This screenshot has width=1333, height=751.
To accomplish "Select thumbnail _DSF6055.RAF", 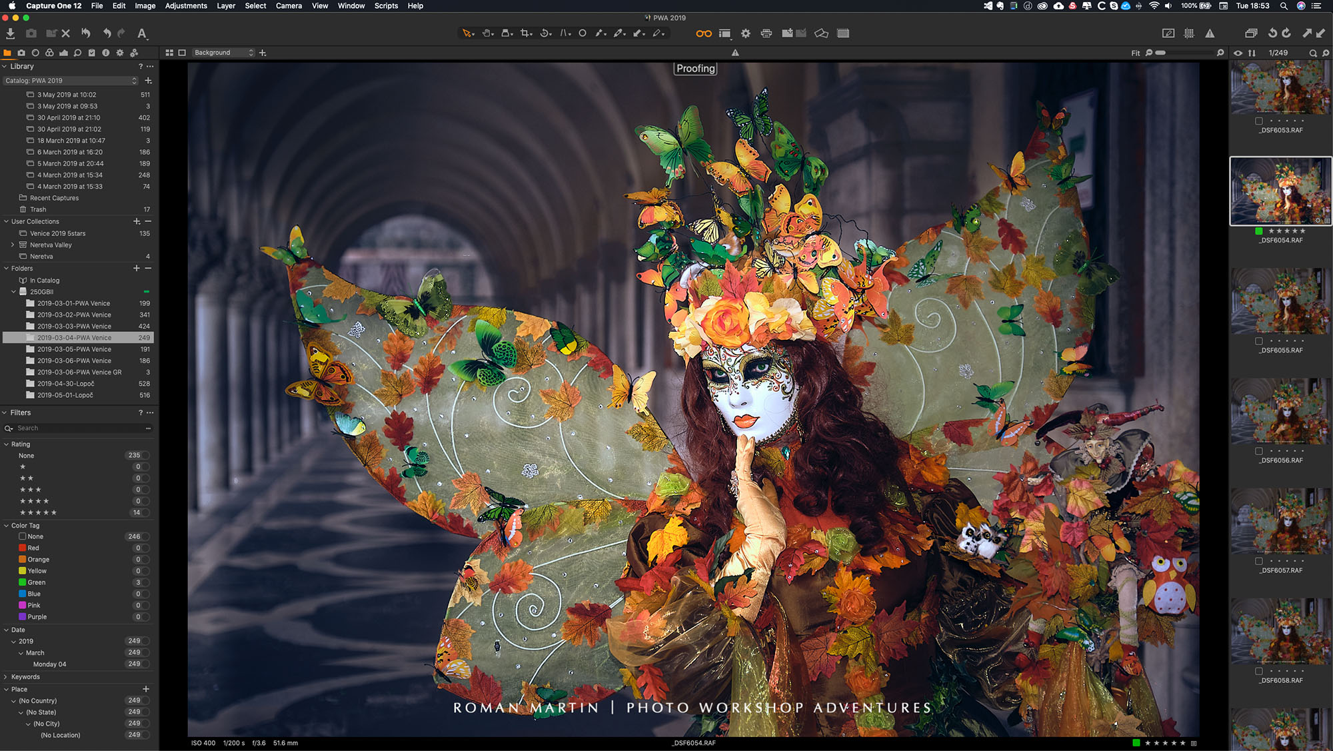I will click(x=1280, y=302).
